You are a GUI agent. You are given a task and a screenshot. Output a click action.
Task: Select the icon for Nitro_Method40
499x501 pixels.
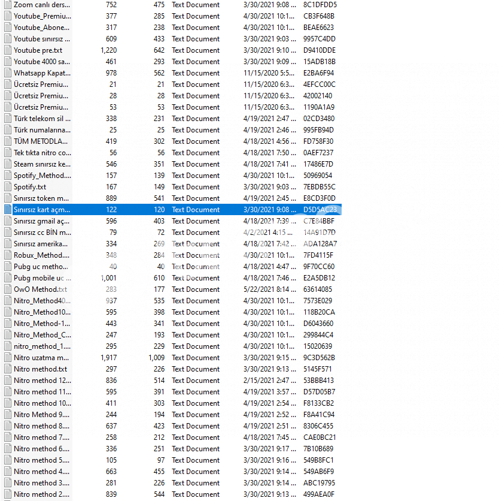click(8, 301)
